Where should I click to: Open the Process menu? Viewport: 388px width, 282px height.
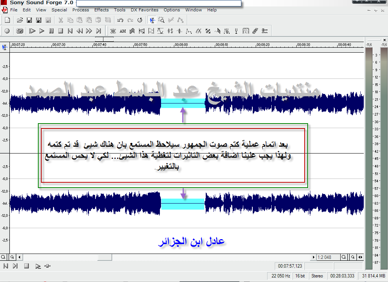81,10
